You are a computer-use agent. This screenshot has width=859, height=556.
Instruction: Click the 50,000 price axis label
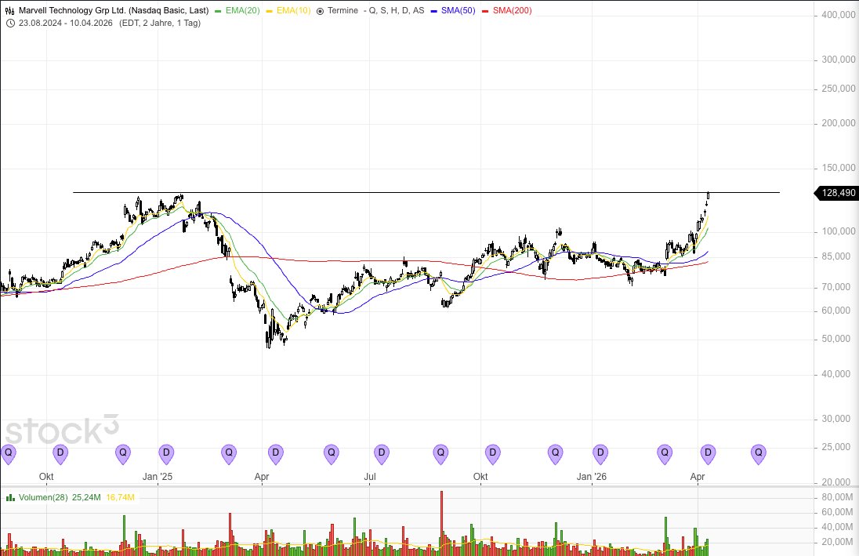(x=836, y=340)
